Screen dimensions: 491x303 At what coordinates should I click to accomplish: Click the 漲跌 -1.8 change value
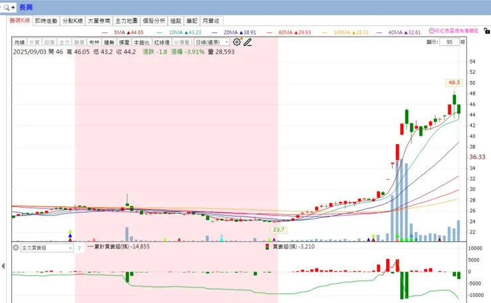pyautogui.click(x=155, y=52)
